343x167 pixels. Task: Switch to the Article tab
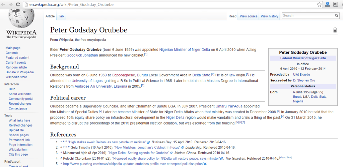(50, 16)
